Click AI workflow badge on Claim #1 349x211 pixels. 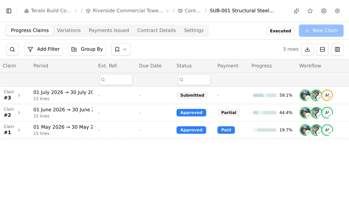coord(327,130)
